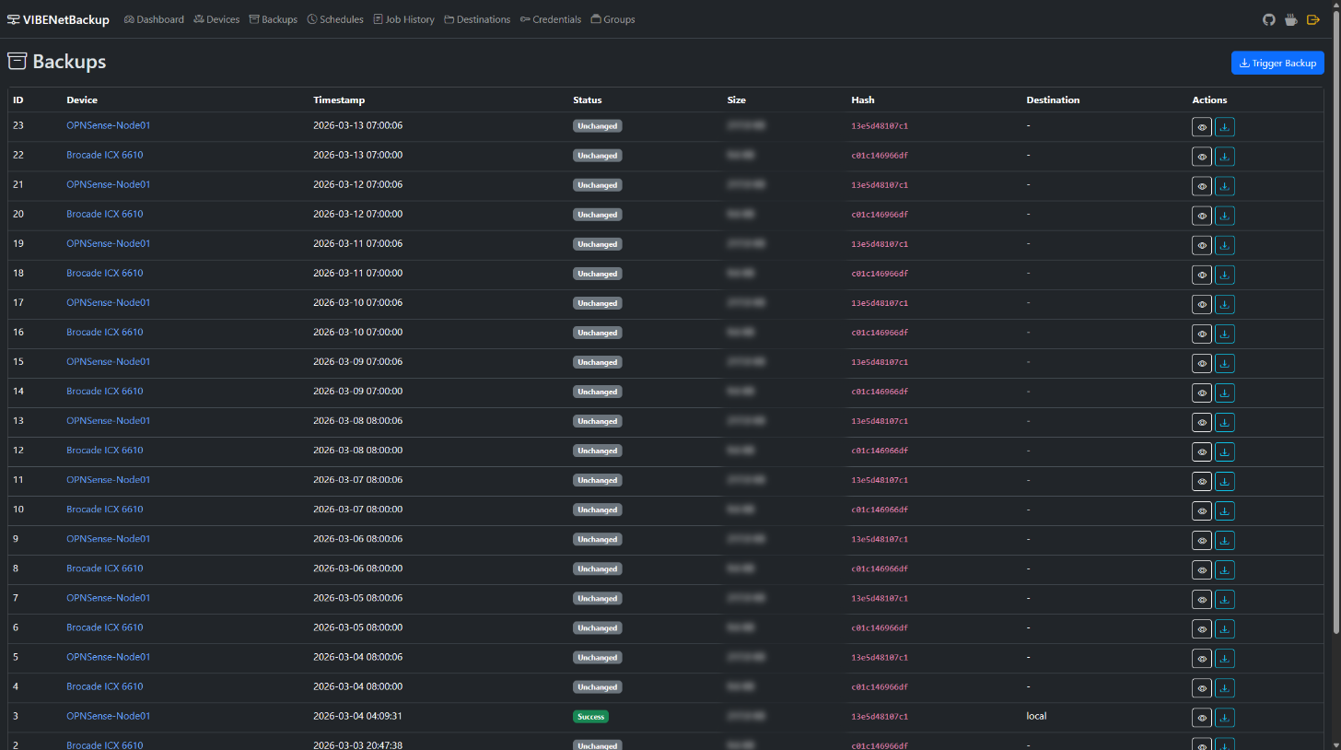
Task: View backup ID 4 with eye icon
Action: (1202, 687)
